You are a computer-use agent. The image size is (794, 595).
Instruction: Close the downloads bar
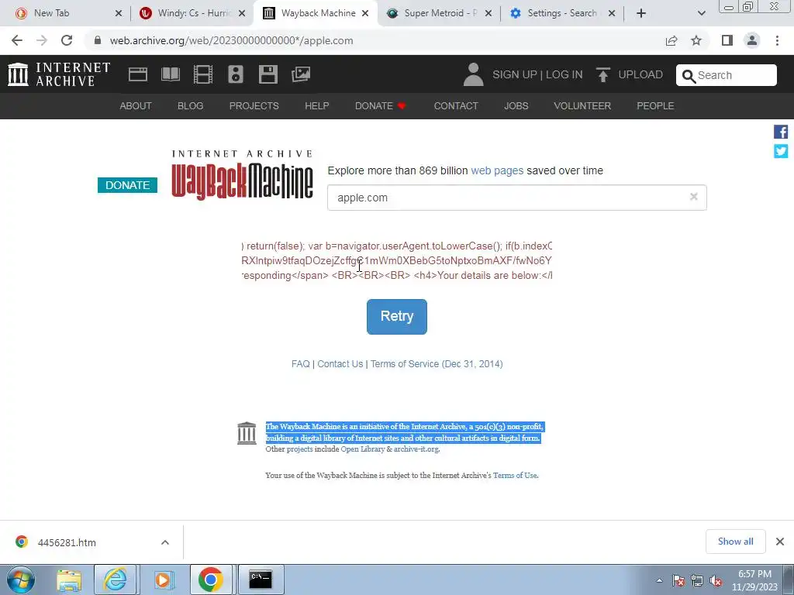[780, 542]
